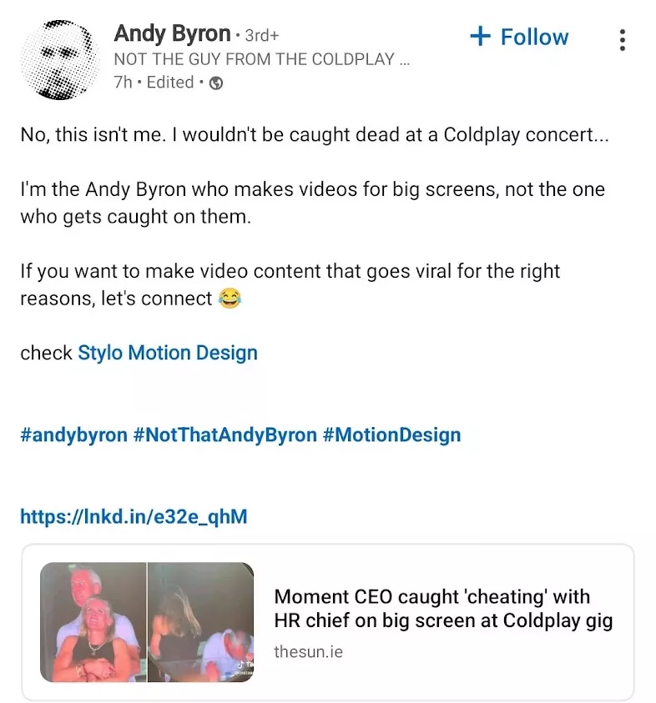Open the #NotThatAndyByron hashtag

click(225, 434)
